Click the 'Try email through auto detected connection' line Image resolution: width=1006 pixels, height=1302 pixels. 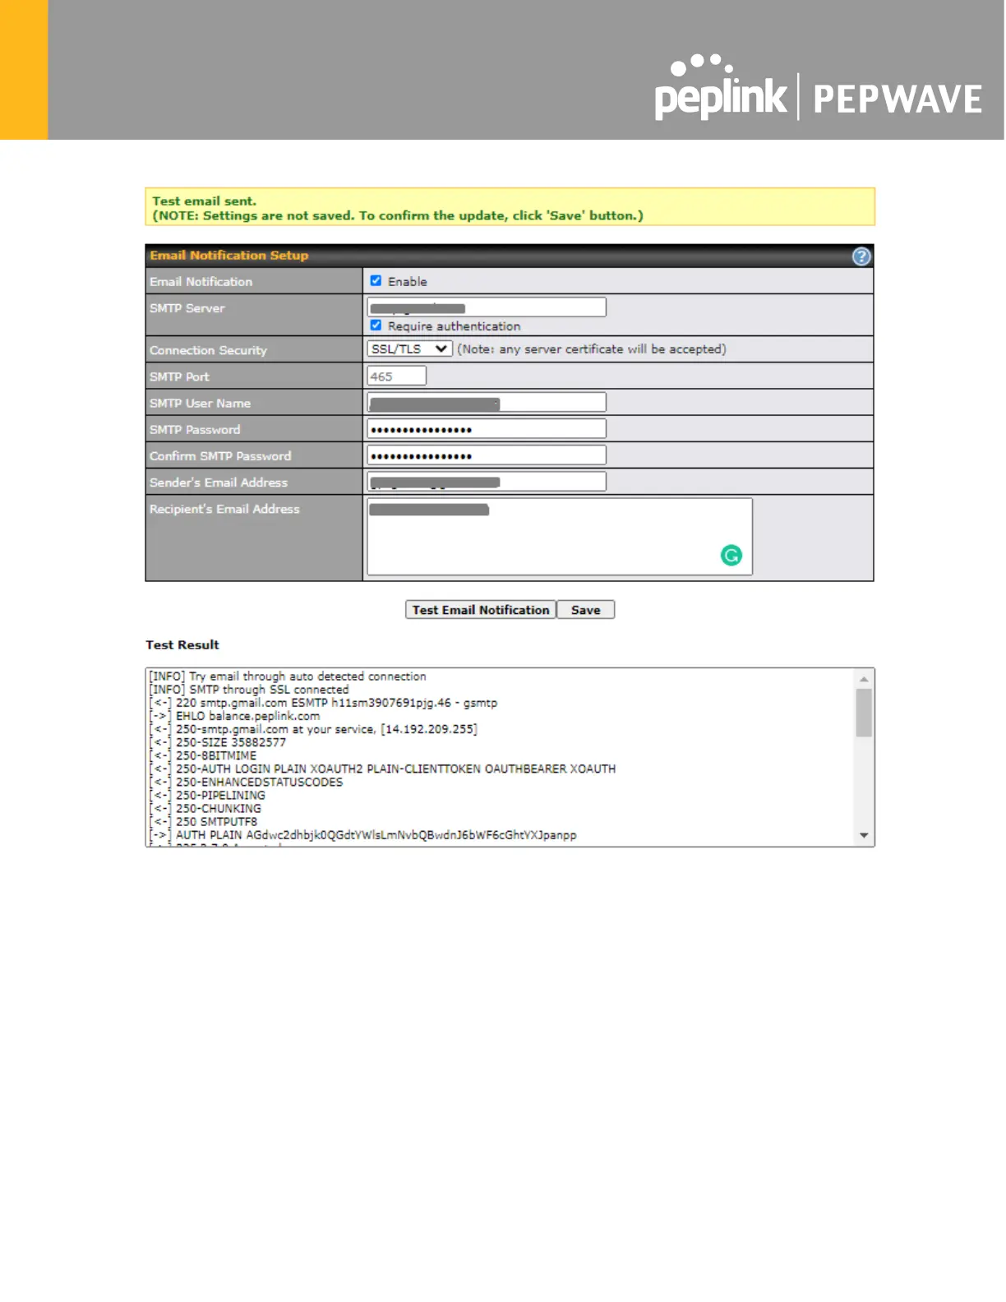point(288,676)
